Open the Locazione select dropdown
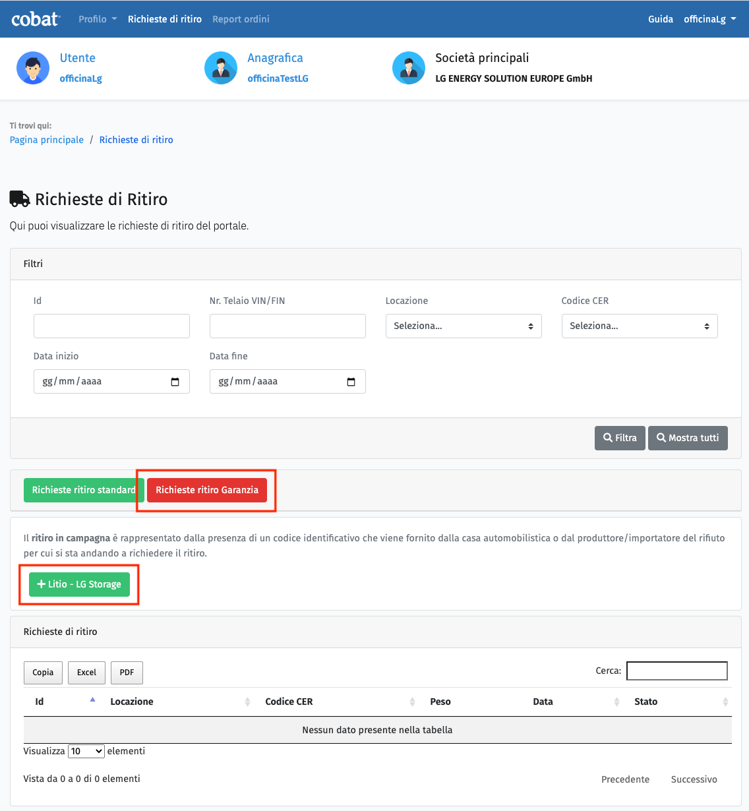749x811 pixels. tap(464, 326)
